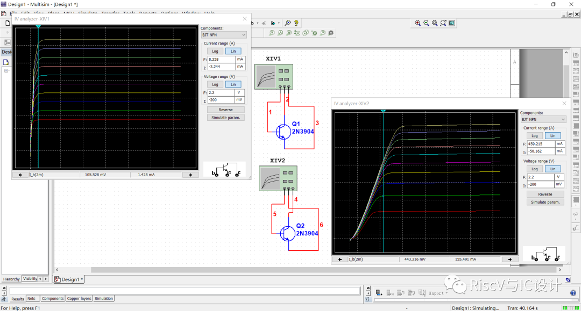Move XIV1 cursor right with arrow button
This screenshot has width=581, height=311.
tap(190, 175)
